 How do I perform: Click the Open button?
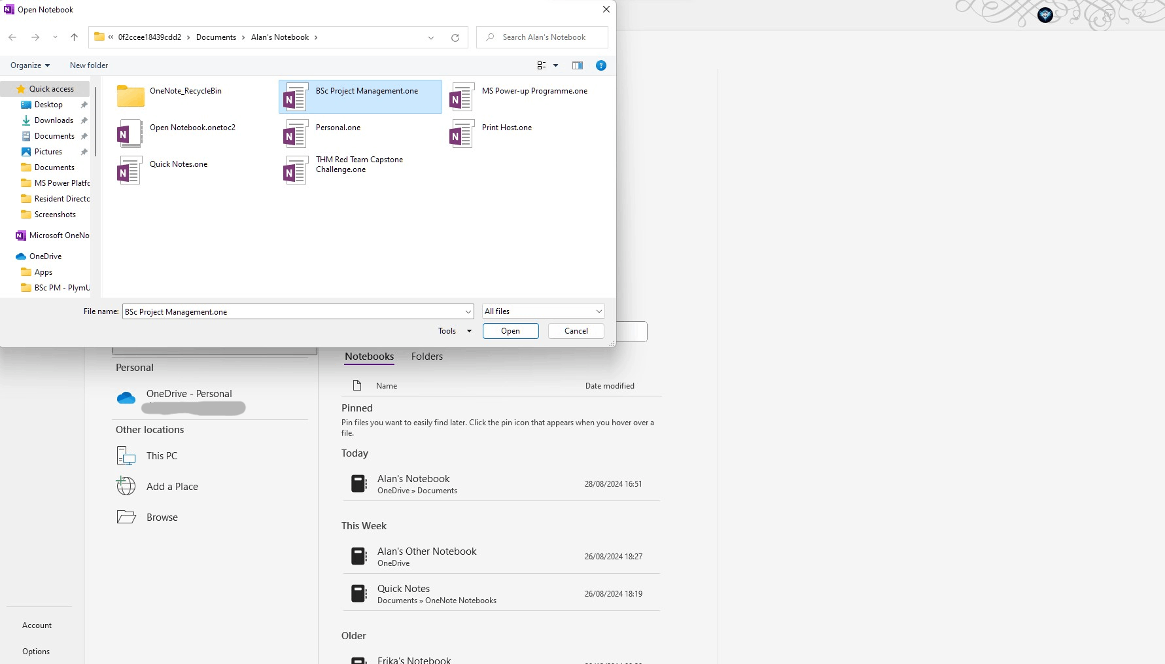[x=511, y=331]
